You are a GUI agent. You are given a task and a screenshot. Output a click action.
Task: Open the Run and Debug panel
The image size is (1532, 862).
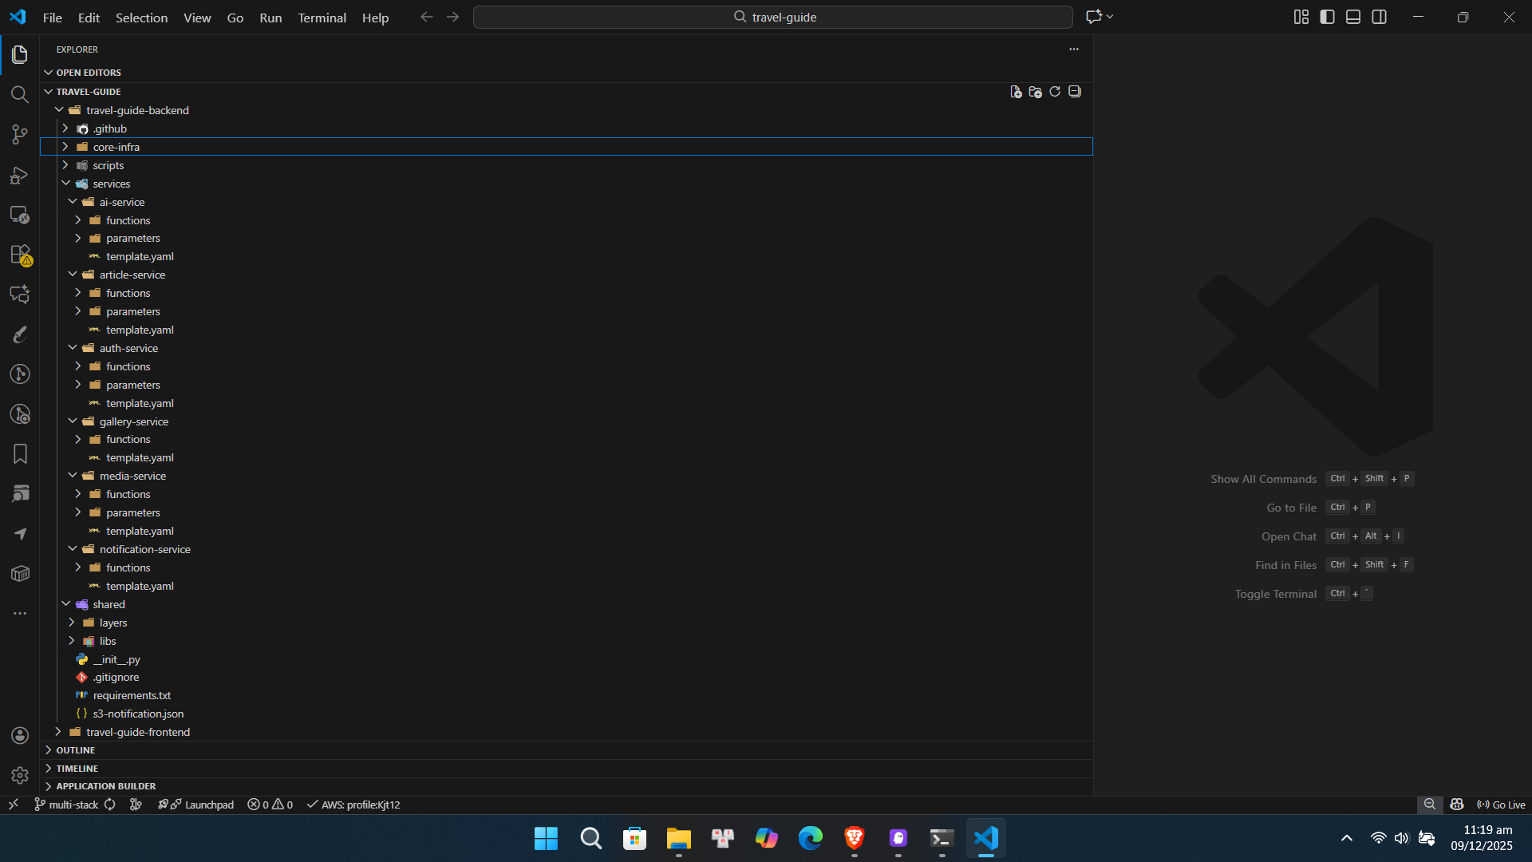[19, 175]
